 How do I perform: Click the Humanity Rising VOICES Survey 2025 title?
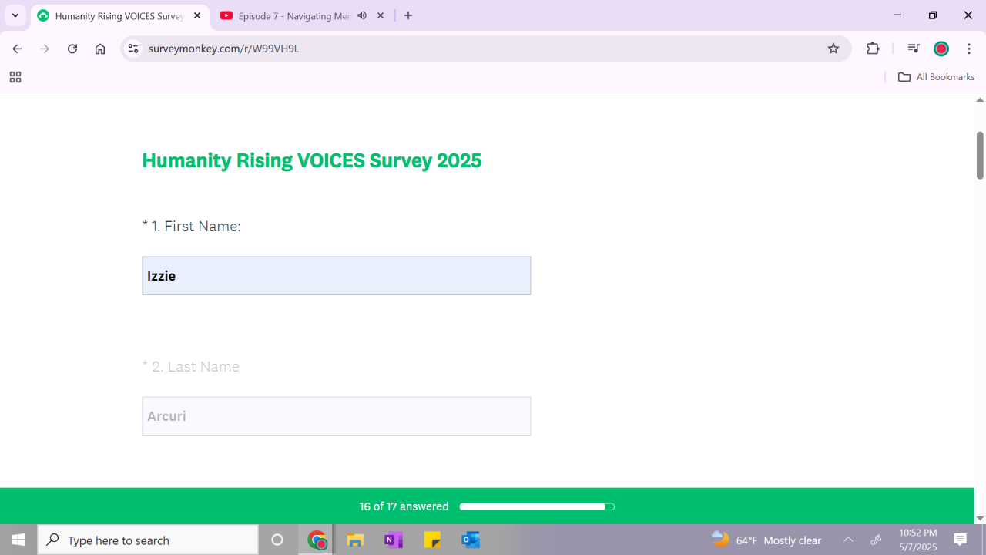point(312,160)
